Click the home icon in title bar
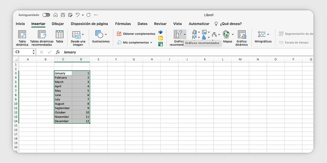 (x=55, y=15)
